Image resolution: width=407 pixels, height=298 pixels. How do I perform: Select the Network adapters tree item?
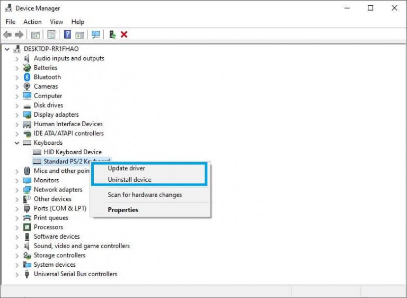58,189
